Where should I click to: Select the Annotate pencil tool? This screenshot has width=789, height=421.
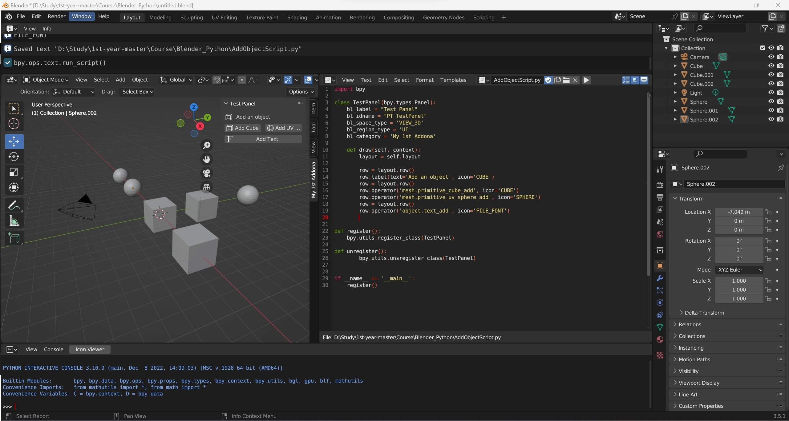click(14, 205)
